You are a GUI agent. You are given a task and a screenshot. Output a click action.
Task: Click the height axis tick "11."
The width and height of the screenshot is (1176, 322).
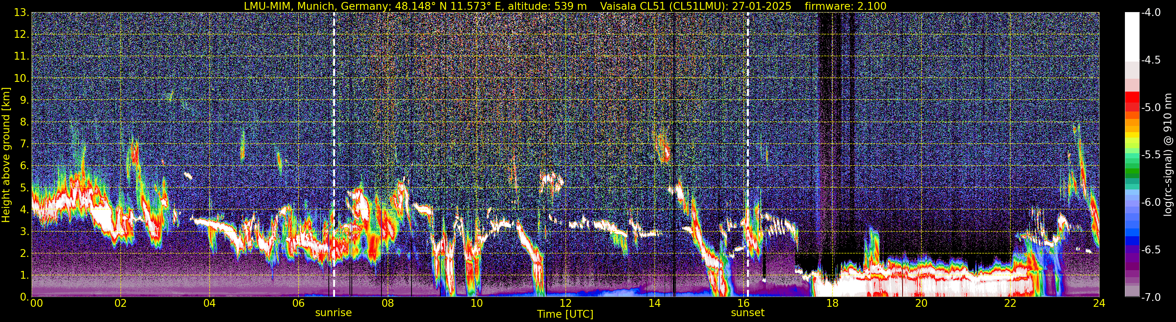pyautogui.click(x=22, y=56)
